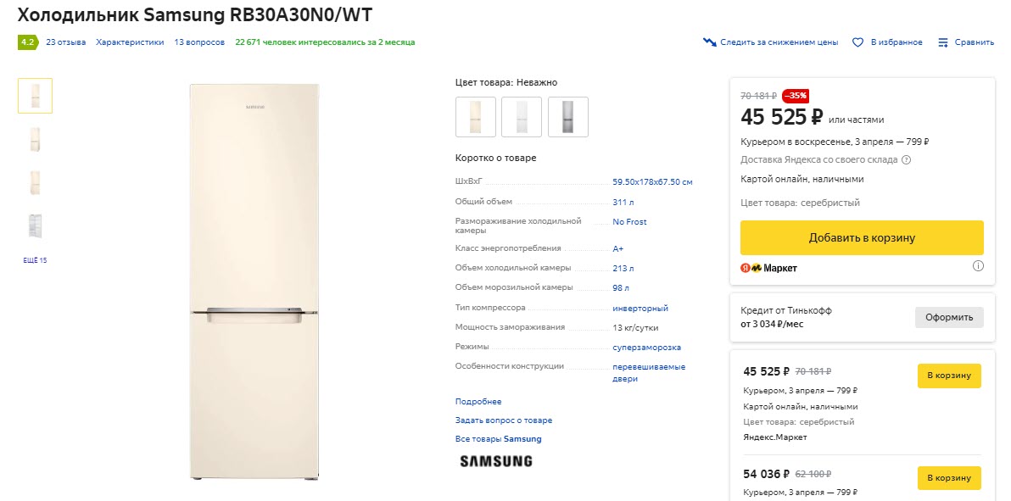The width and height of the screenshot is (1011, 501).
Task: Click the yellow Добавить в корзину button
Action: pyautogui.click(x=862, y=237)
